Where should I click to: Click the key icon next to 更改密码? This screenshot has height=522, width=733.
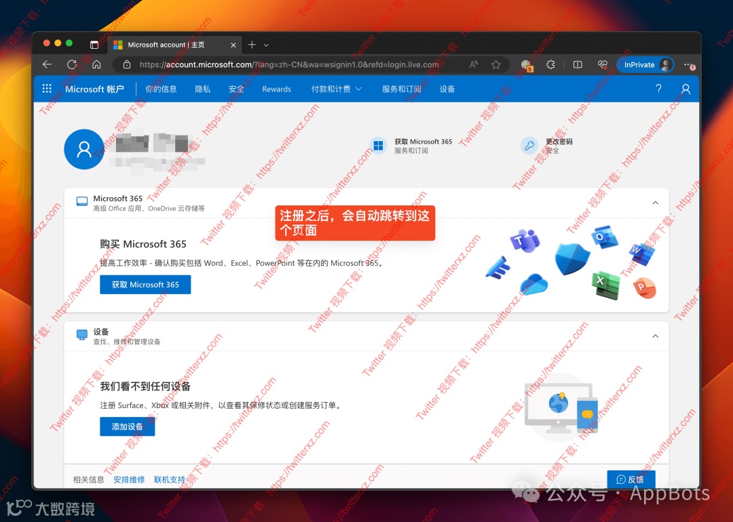(x=529, y=146)
